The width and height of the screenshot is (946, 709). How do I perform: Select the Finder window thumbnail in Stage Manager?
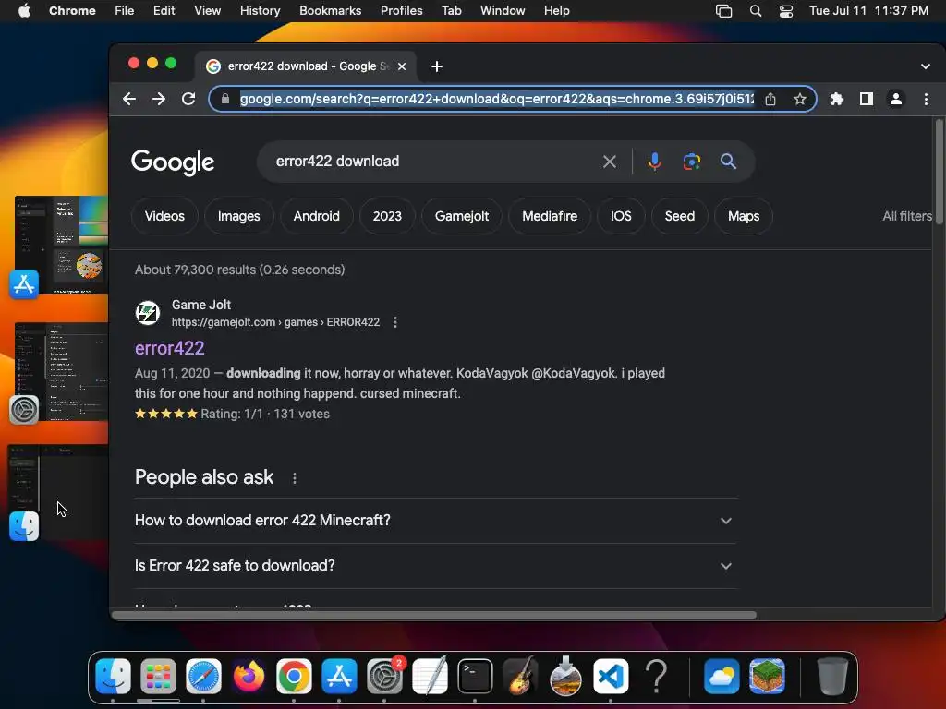(58, 491)
